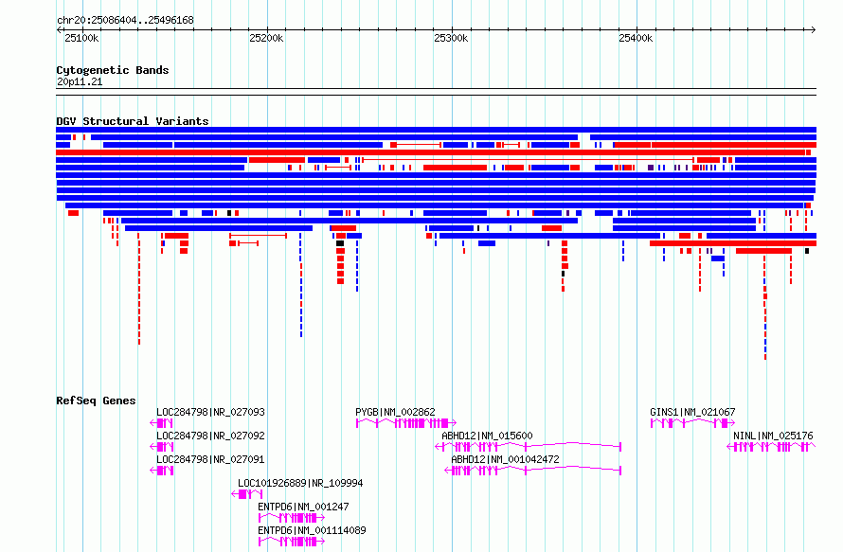Open ENTPD6|NM_001114089 gene label

312,530
